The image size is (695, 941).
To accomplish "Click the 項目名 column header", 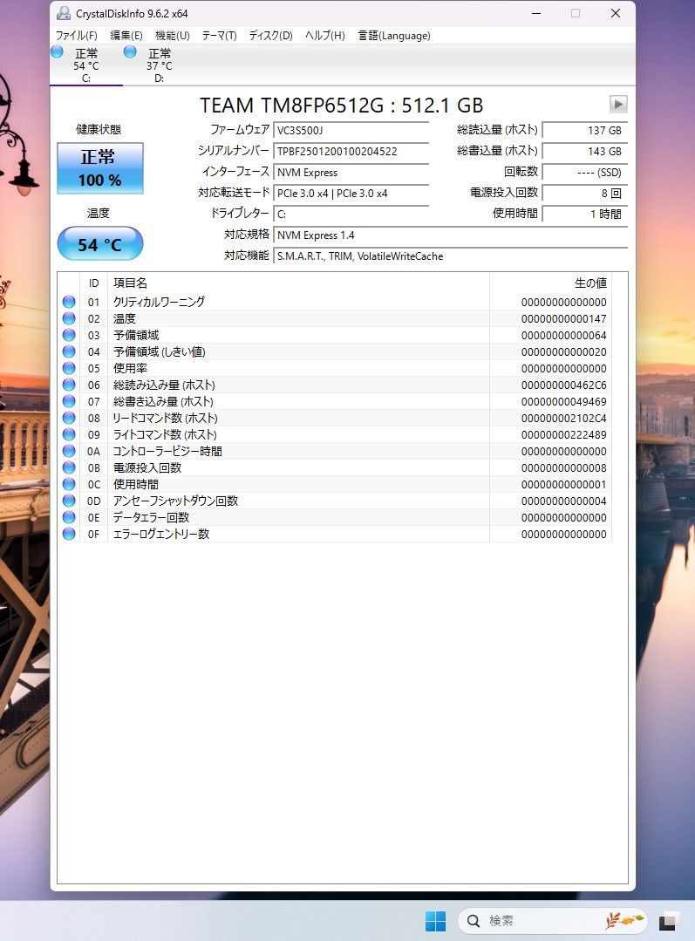I will [298, 283].
